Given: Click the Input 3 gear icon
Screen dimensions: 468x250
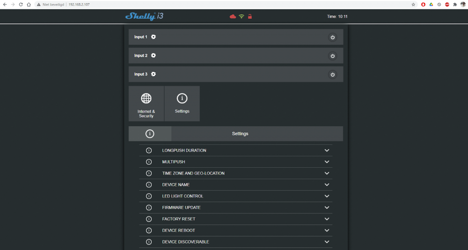Looking at the screenshot, I should tap(154, 74).
